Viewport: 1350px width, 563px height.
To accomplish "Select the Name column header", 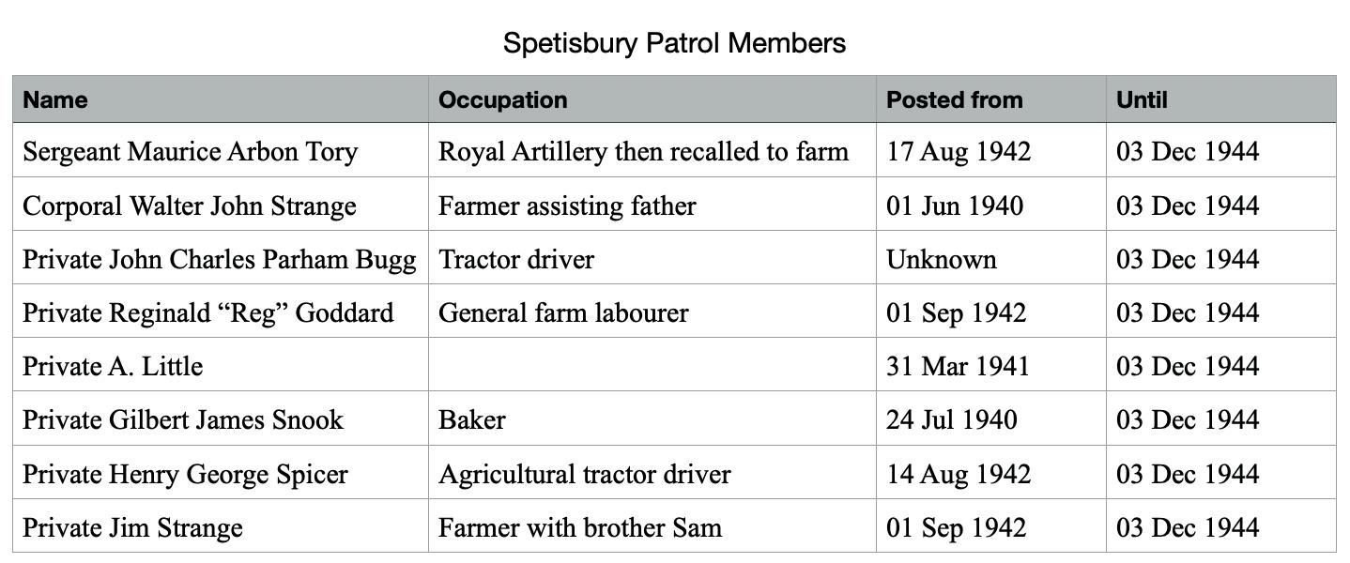I will click(55, 99).
